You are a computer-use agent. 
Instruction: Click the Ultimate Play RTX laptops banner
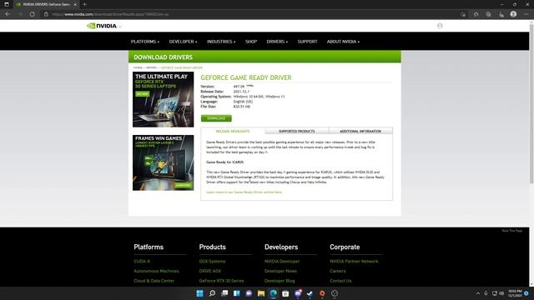pos(164,99)
